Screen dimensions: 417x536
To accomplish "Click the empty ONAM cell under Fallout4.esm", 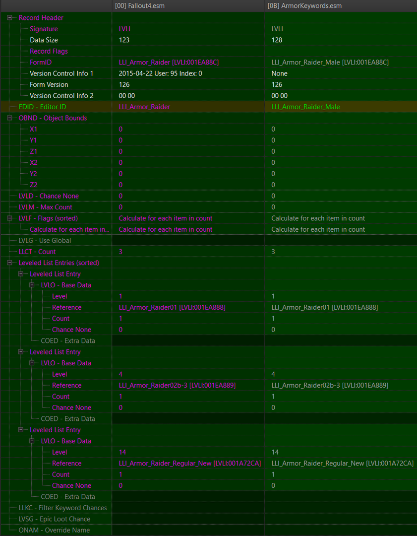I will pyautogui.click(x=188, y=530).
